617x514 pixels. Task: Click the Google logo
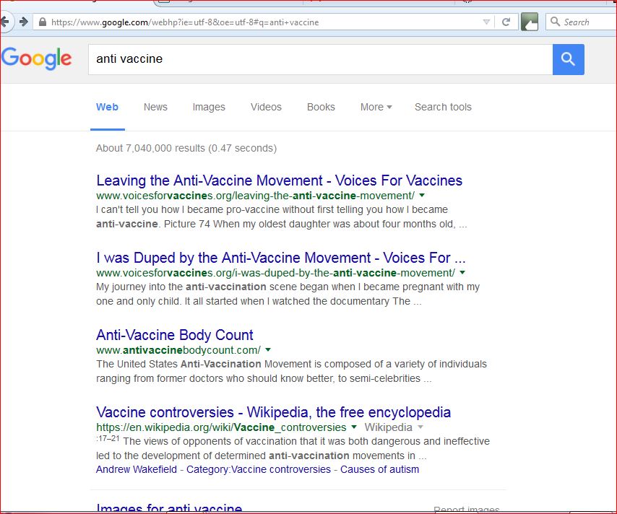pyautogui.click(x=36, y=58)
